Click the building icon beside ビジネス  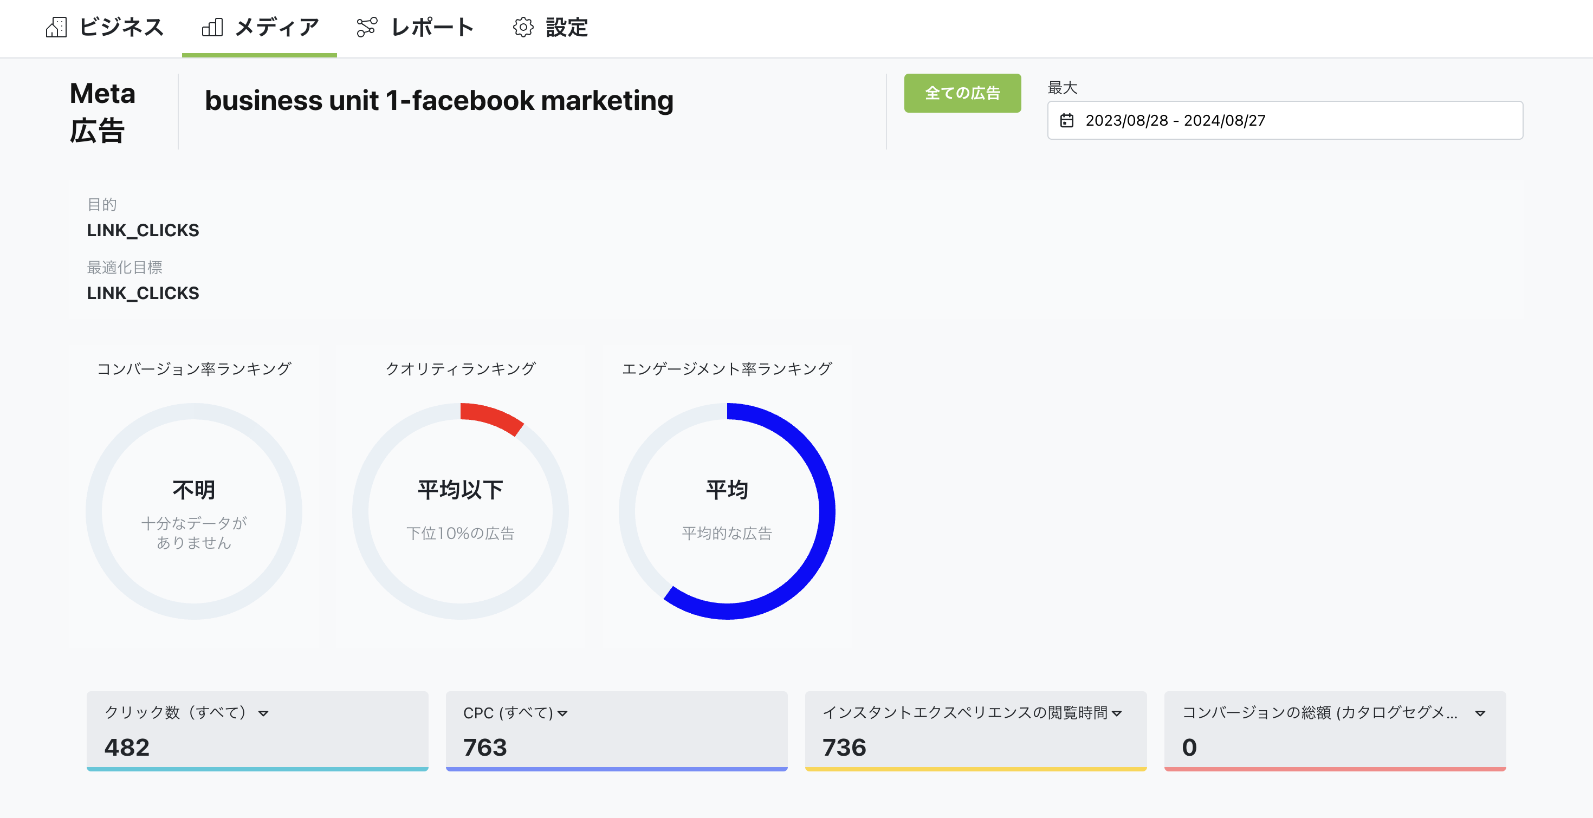click(57, 27)
